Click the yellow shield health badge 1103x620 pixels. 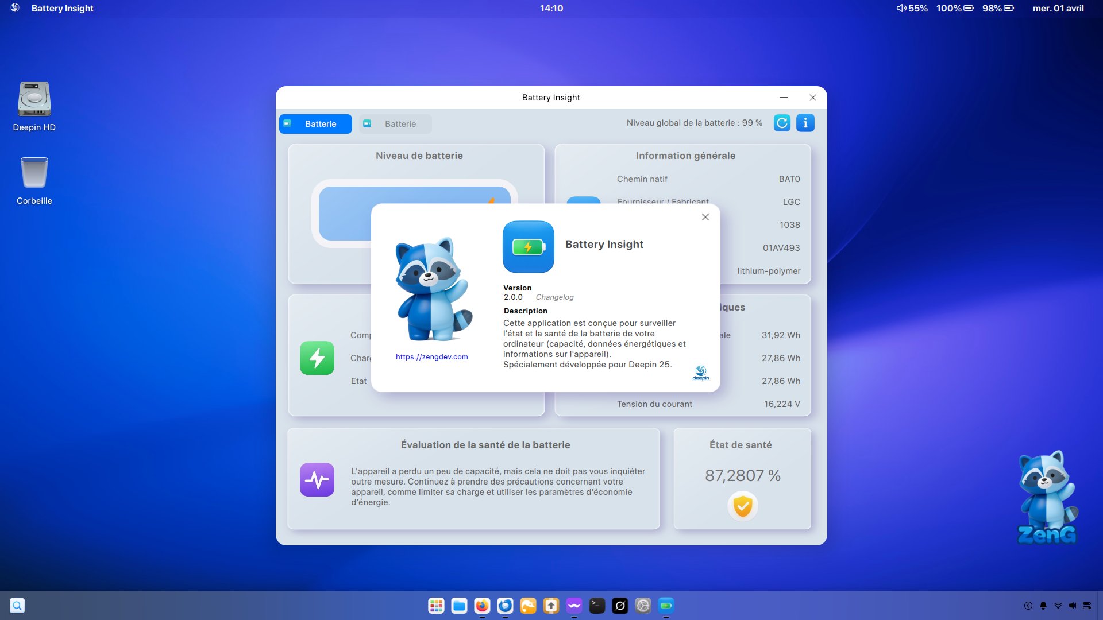click(742, 506)
